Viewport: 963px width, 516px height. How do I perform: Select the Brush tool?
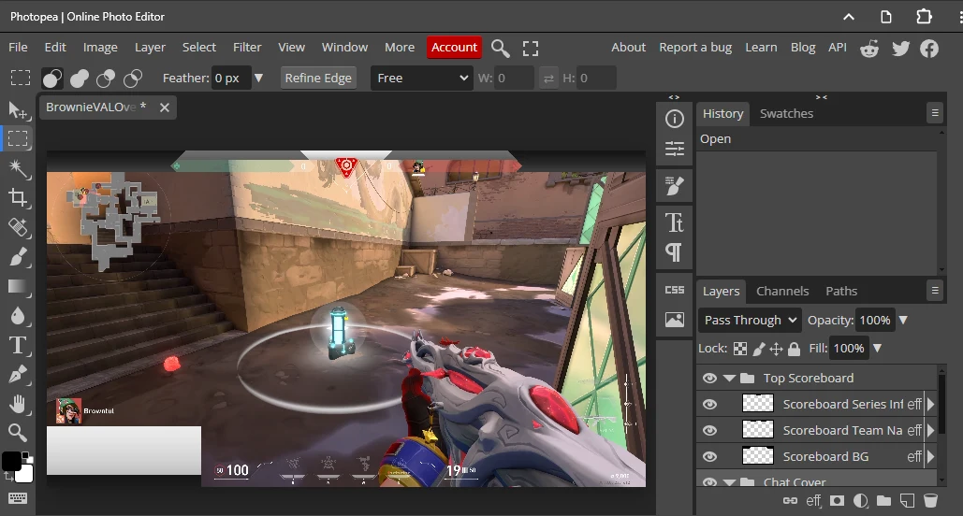tap(18, 256)
